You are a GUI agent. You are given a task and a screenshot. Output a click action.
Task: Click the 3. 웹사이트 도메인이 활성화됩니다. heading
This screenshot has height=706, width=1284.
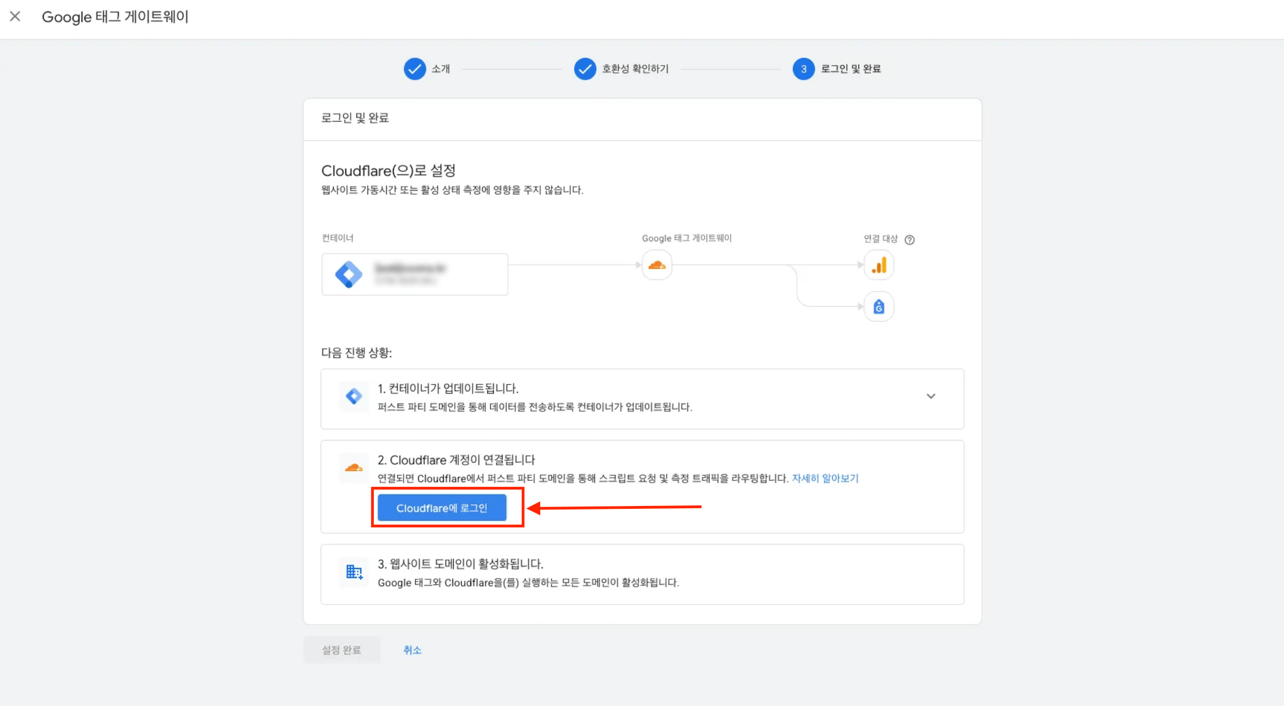461,564
